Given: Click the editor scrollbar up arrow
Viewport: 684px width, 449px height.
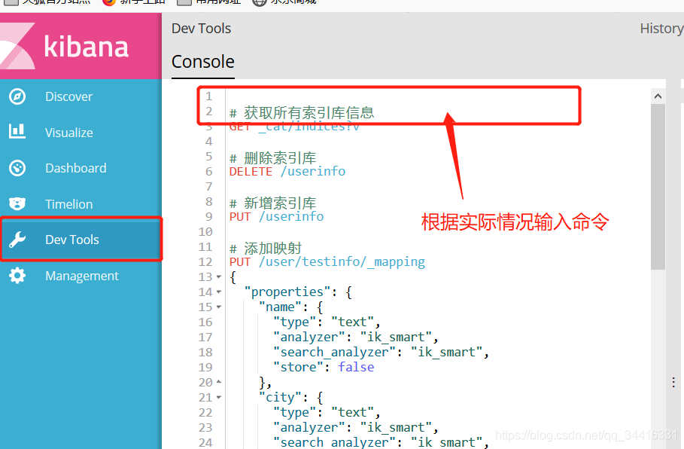Looking at the screenshot, I should (658, 96).
